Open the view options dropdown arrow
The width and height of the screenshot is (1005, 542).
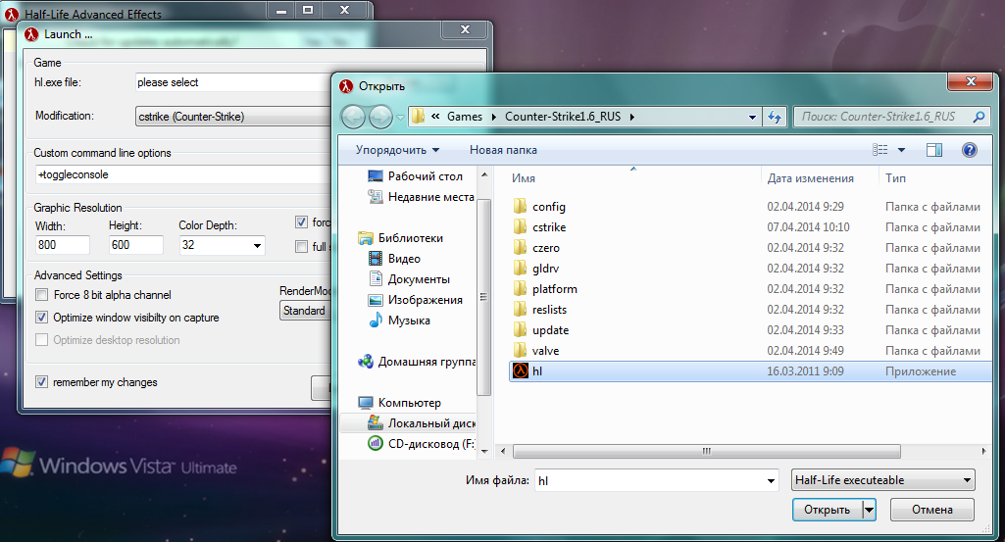tap(901, 150)
